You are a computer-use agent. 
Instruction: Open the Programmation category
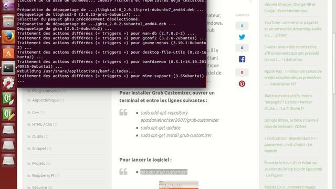tap(47, 91)
